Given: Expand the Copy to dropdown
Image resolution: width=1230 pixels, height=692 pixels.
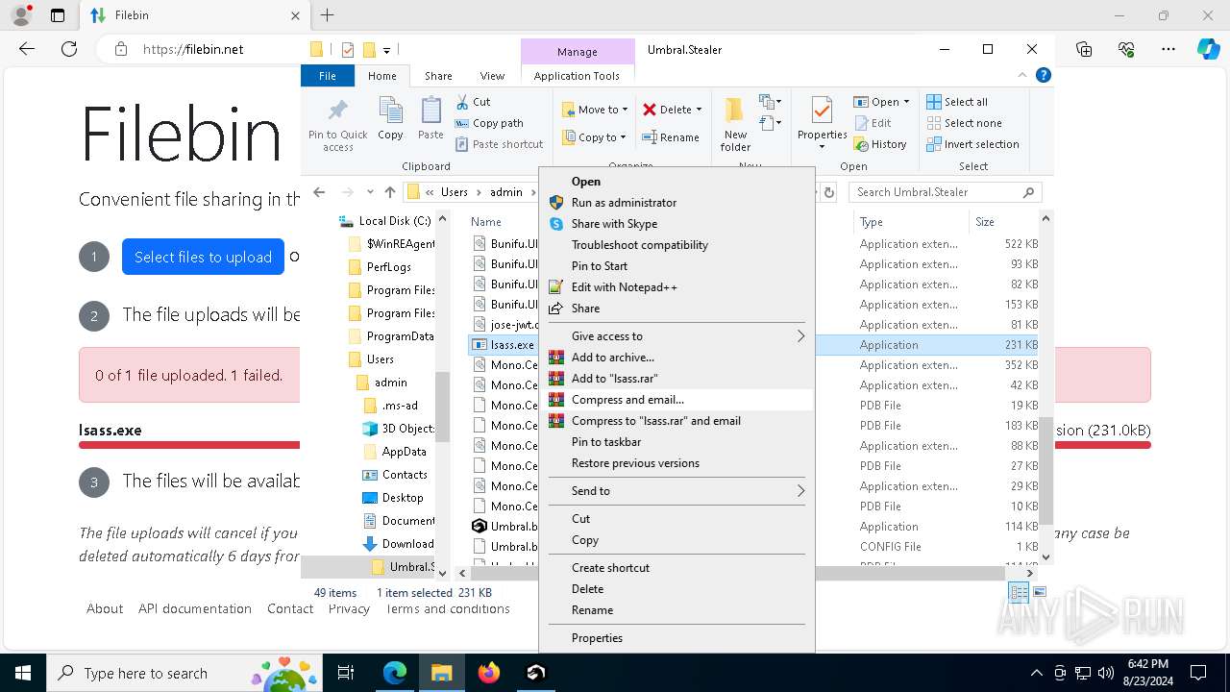Looking at the screenshot, I should point(623,137).
